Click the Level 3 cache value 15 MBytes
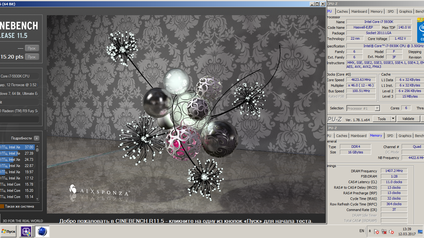The image size is (424, 238). coord(410,97)
